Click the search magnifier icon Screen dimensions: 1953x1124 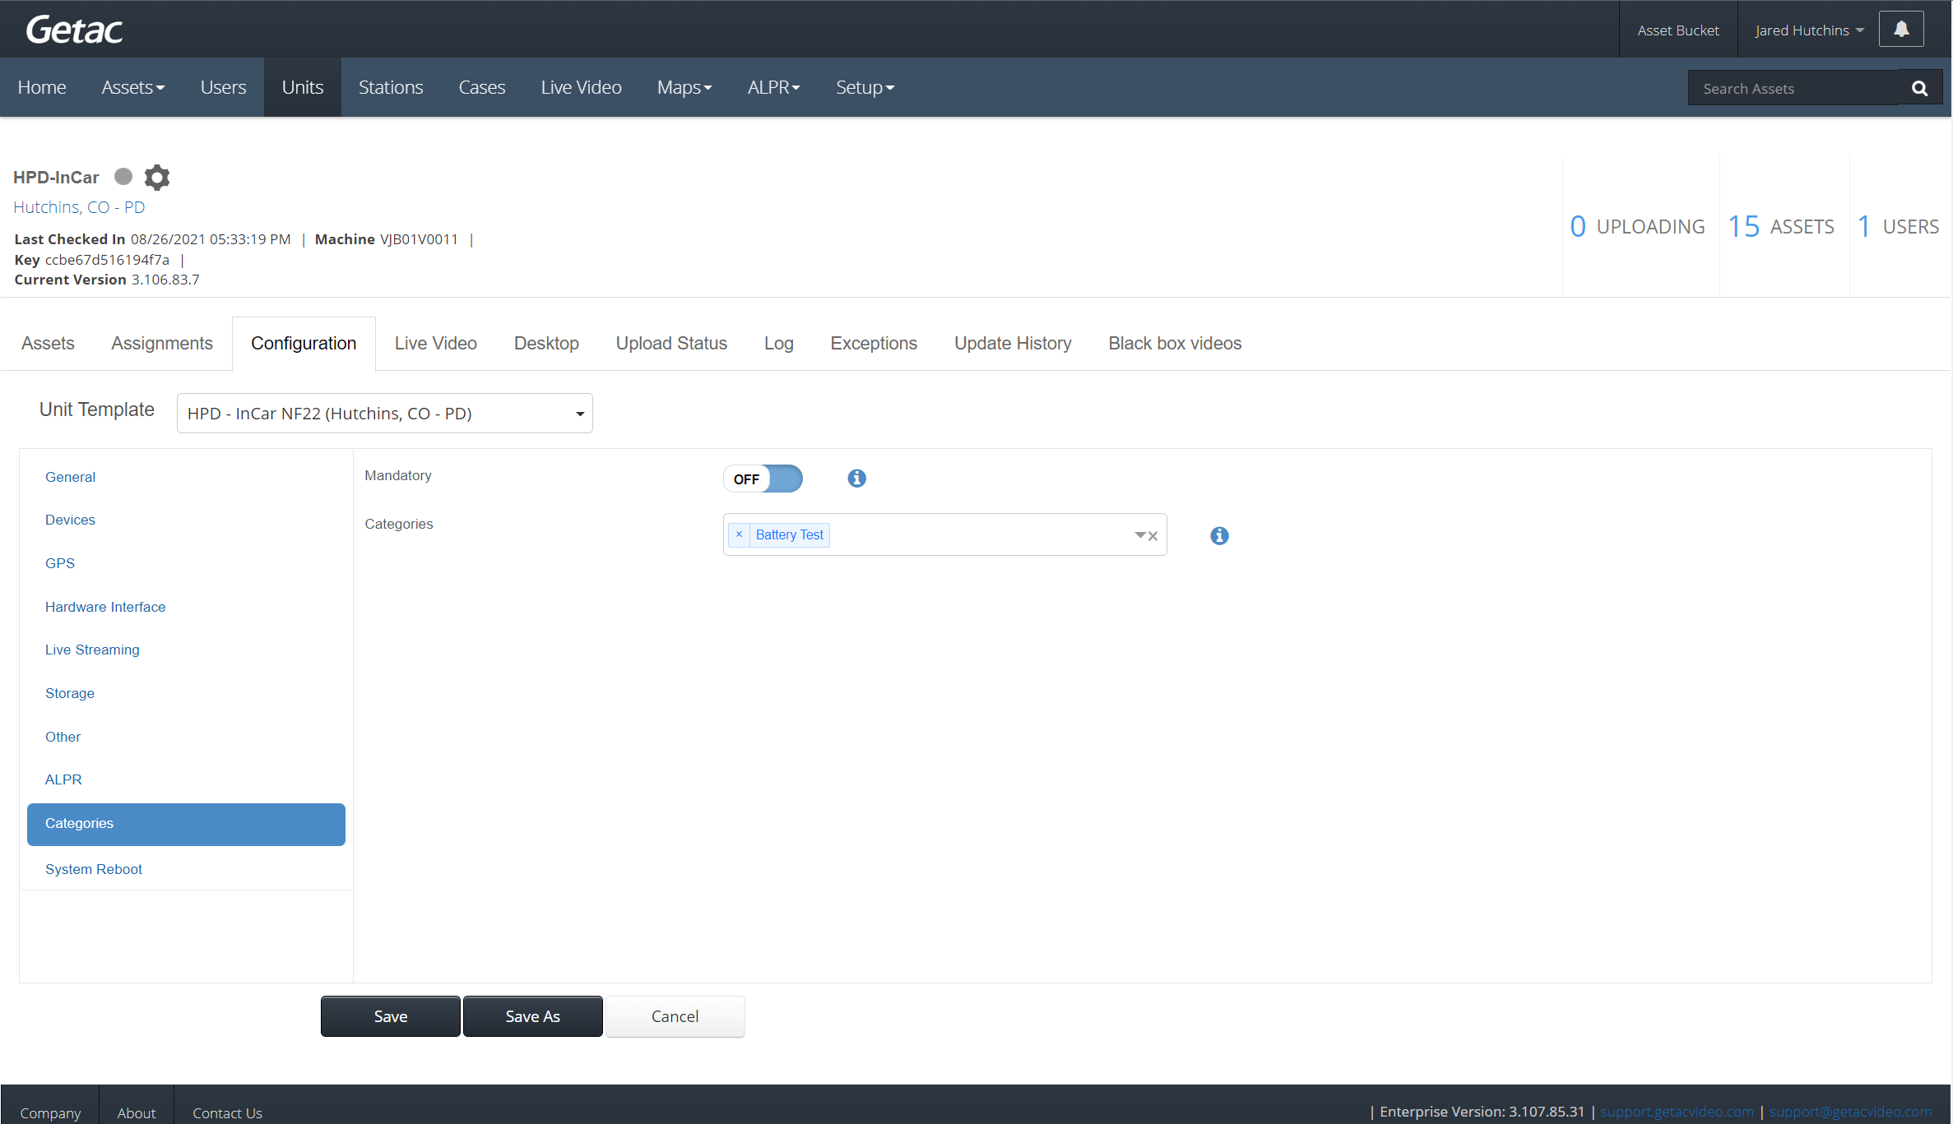pyautogui.click(x=1919, y=88)
